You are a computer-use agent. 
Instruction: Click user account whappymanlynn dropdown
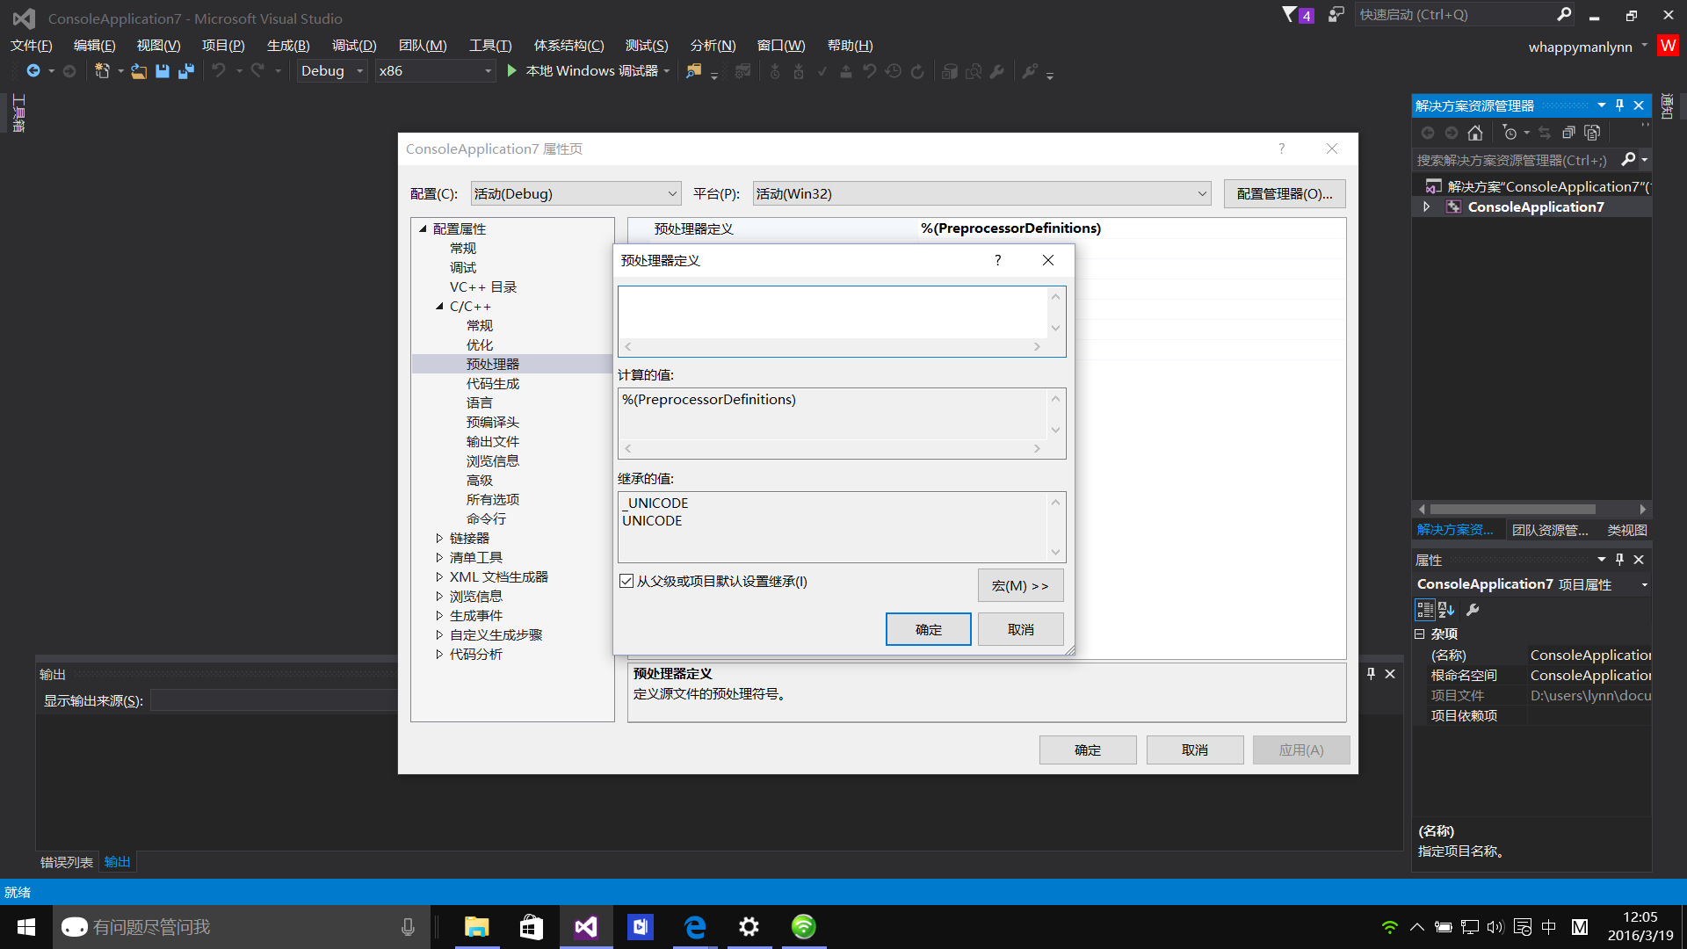coord(1587,47)
